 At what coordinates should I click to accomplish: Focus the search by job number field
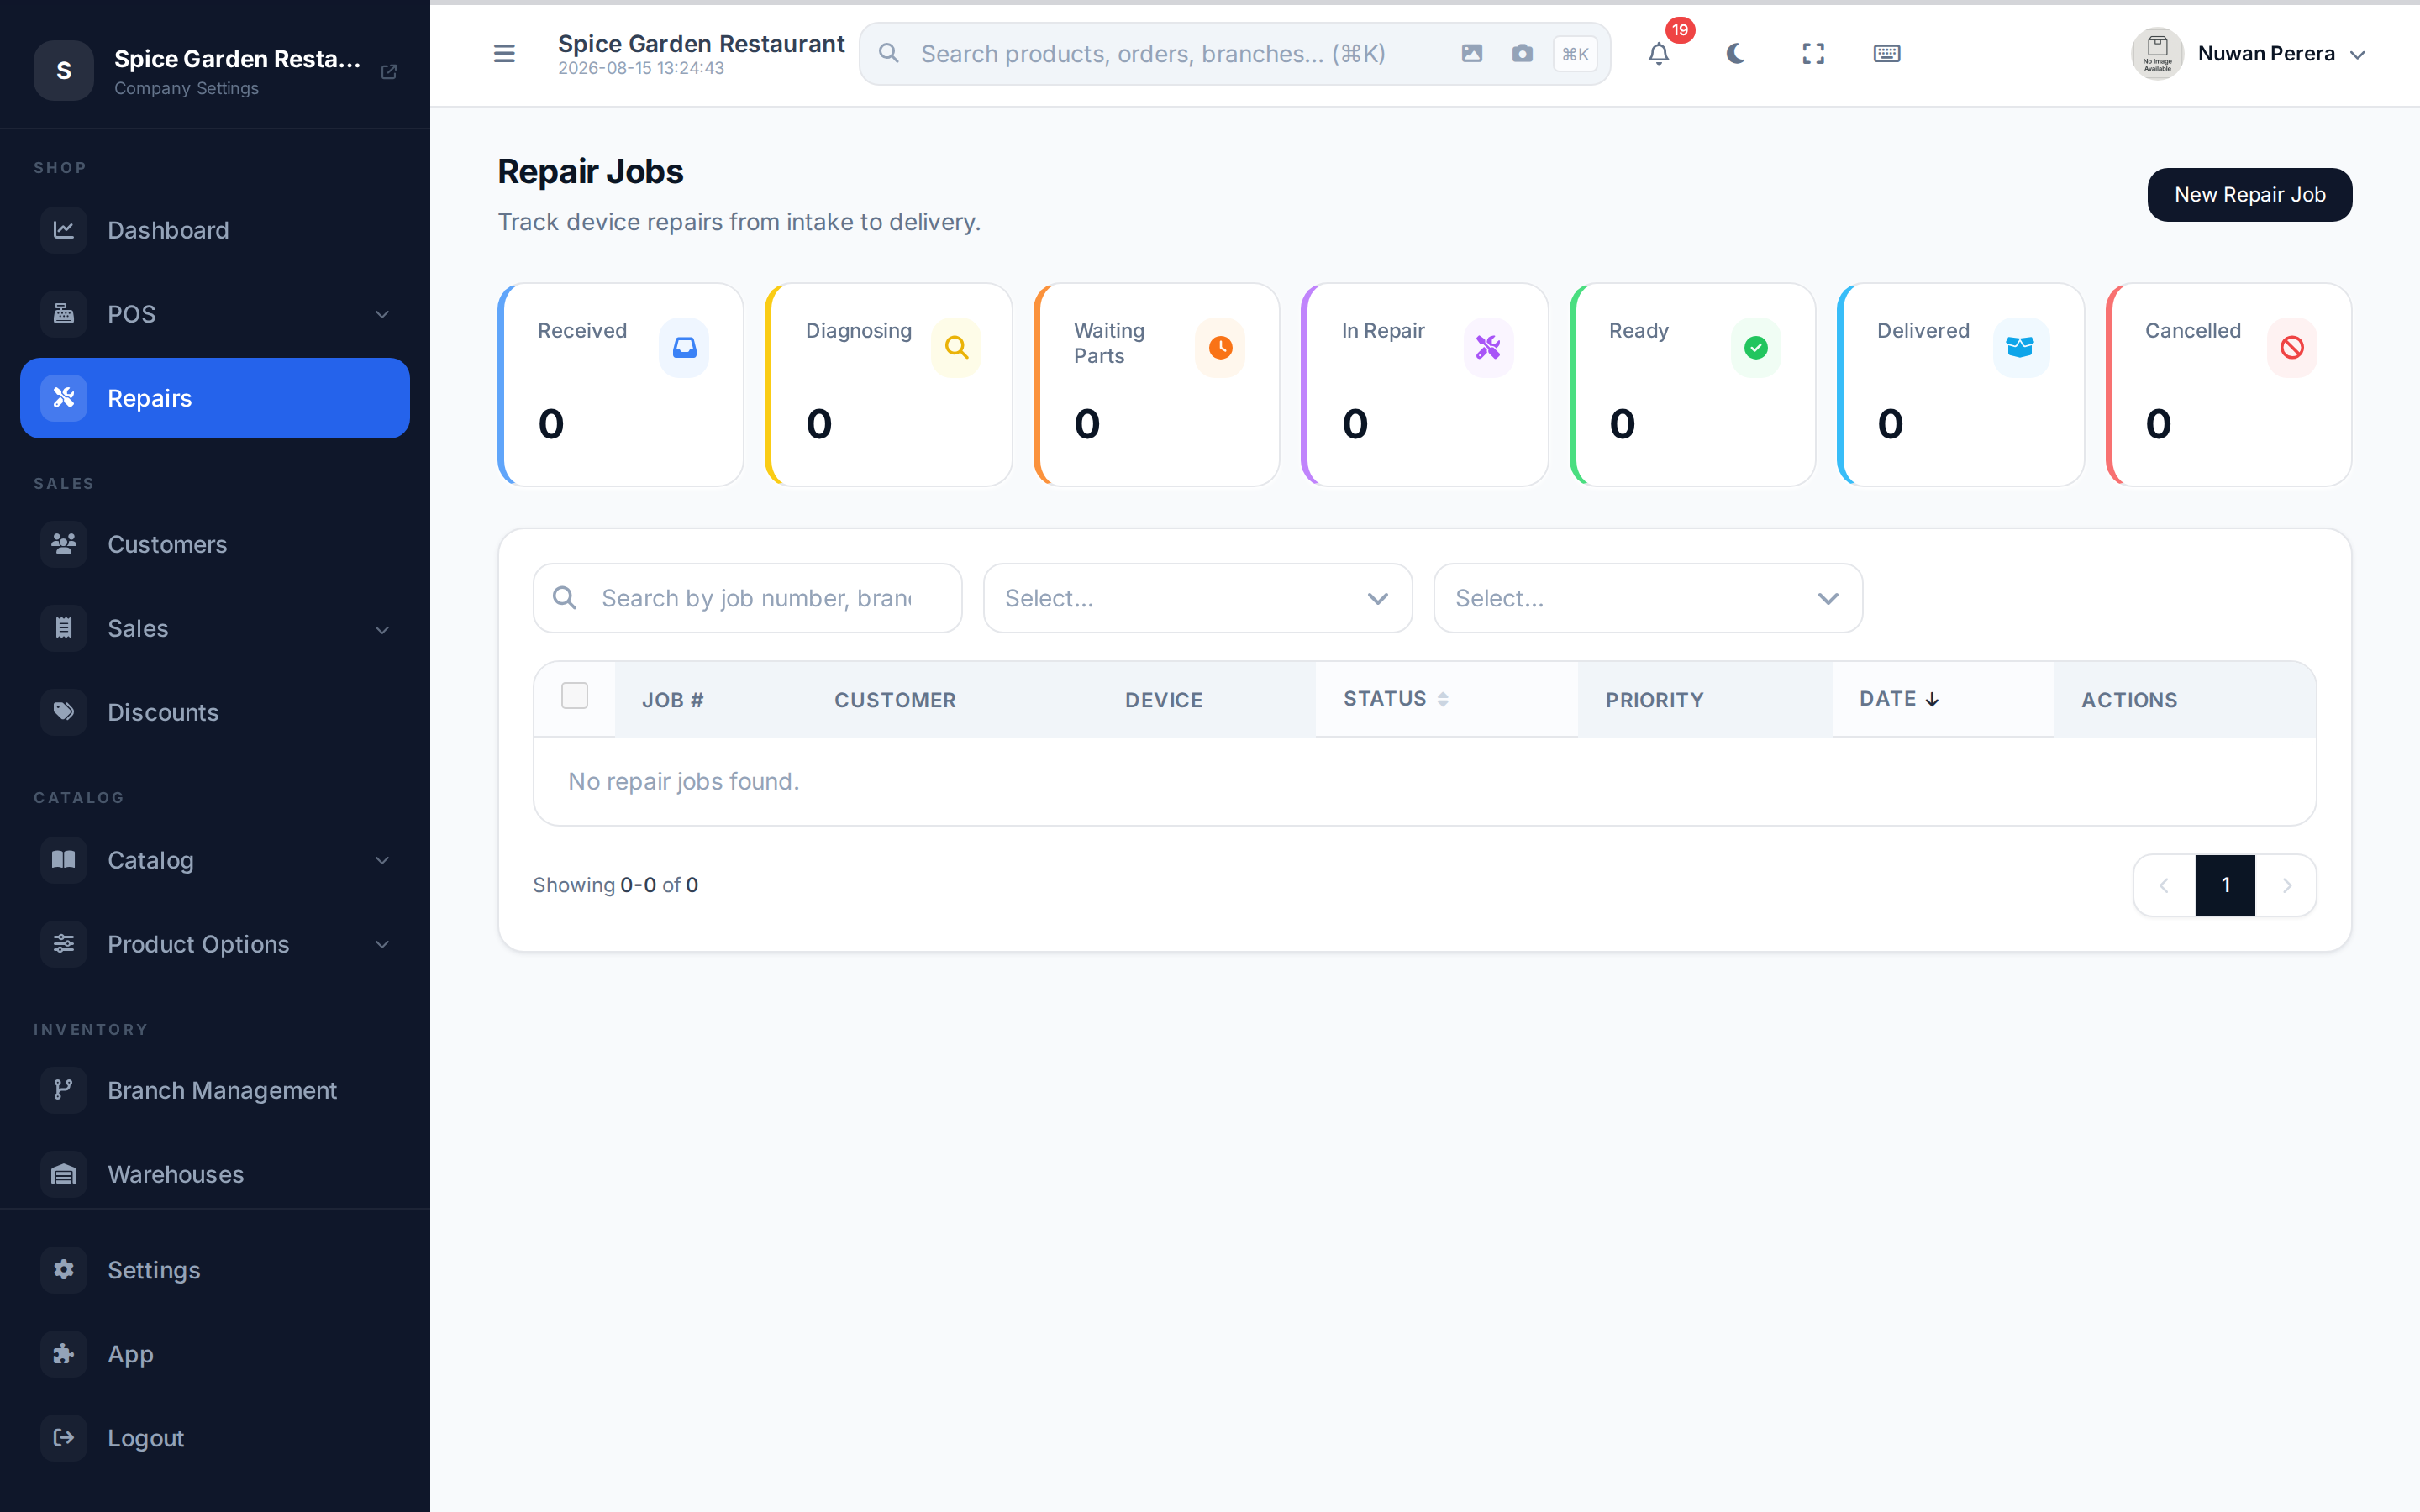coord(747,598)
